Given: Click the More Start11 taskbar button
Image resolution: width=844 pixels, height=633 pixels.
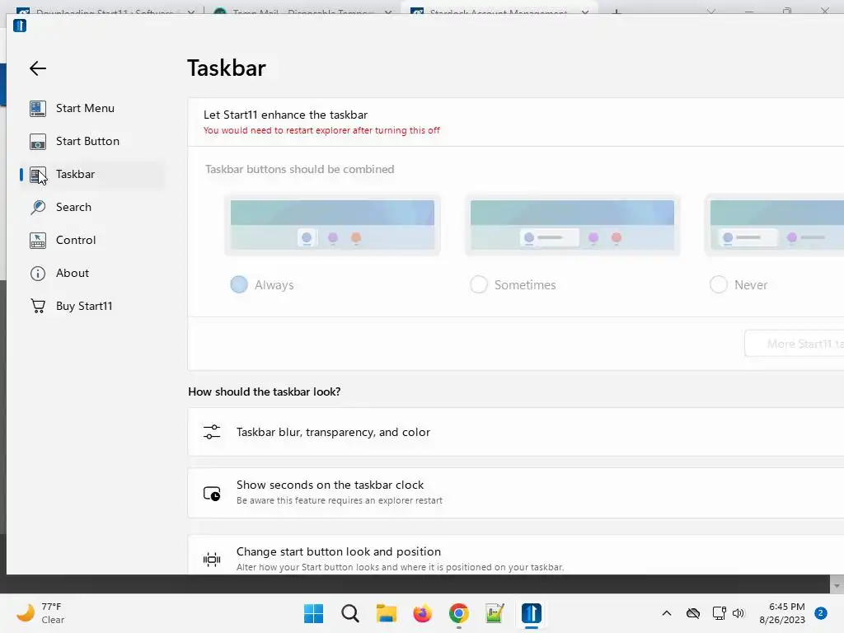Looking at the screenshot, I should [795, 344].
